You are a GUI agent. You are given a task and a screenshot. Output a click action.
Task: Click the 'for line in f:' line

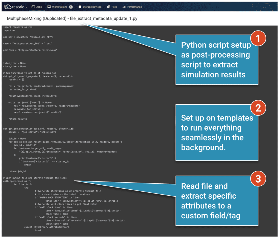coord(23,185)
